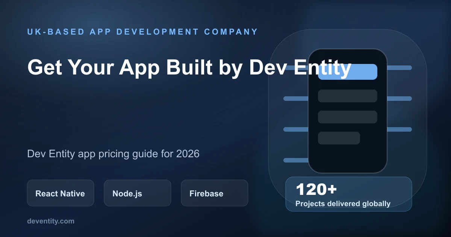
Task: Click 'Dev Entity app pricing guide for 2026'
Action: (113, 154)
